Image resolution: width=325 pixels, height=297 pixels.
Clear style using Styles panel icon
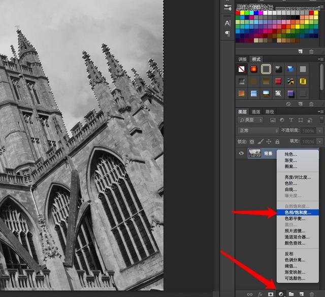point(288,104)
